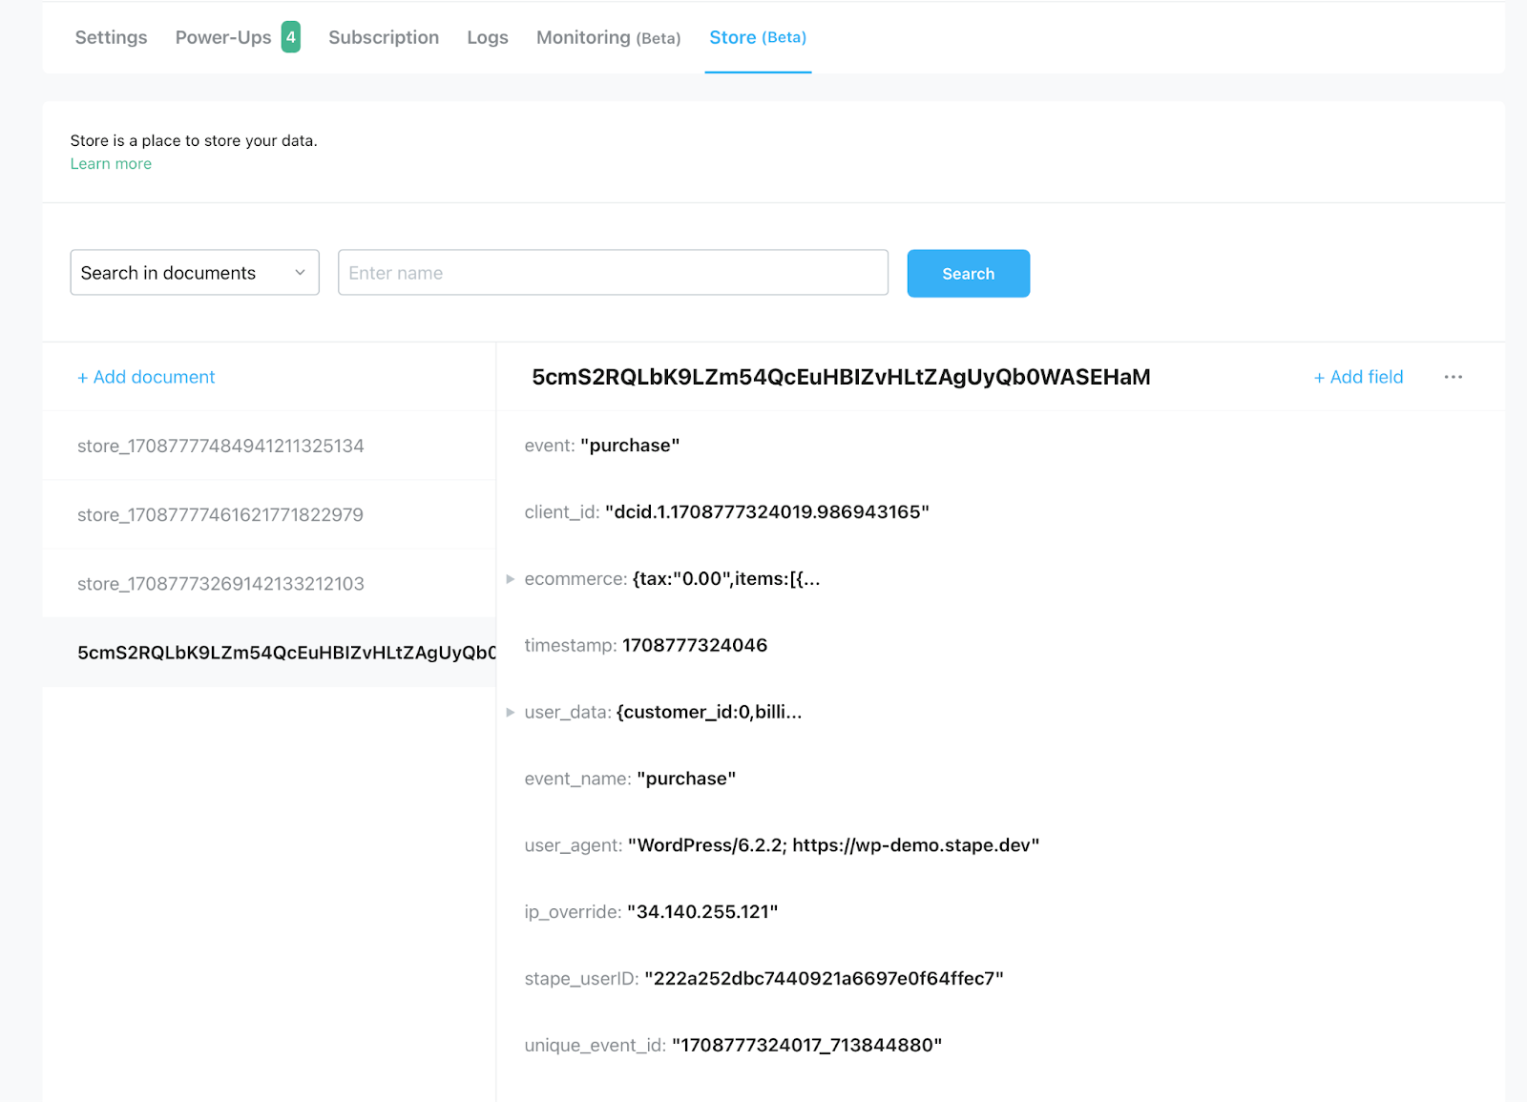Viewport: 1527px width, 1102px height.
Task: Open the Search in documents dropdown
Action: click(194, 272)
